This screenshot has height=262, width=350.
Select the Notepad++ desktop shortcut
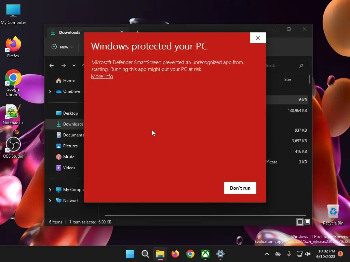(13, 115)
